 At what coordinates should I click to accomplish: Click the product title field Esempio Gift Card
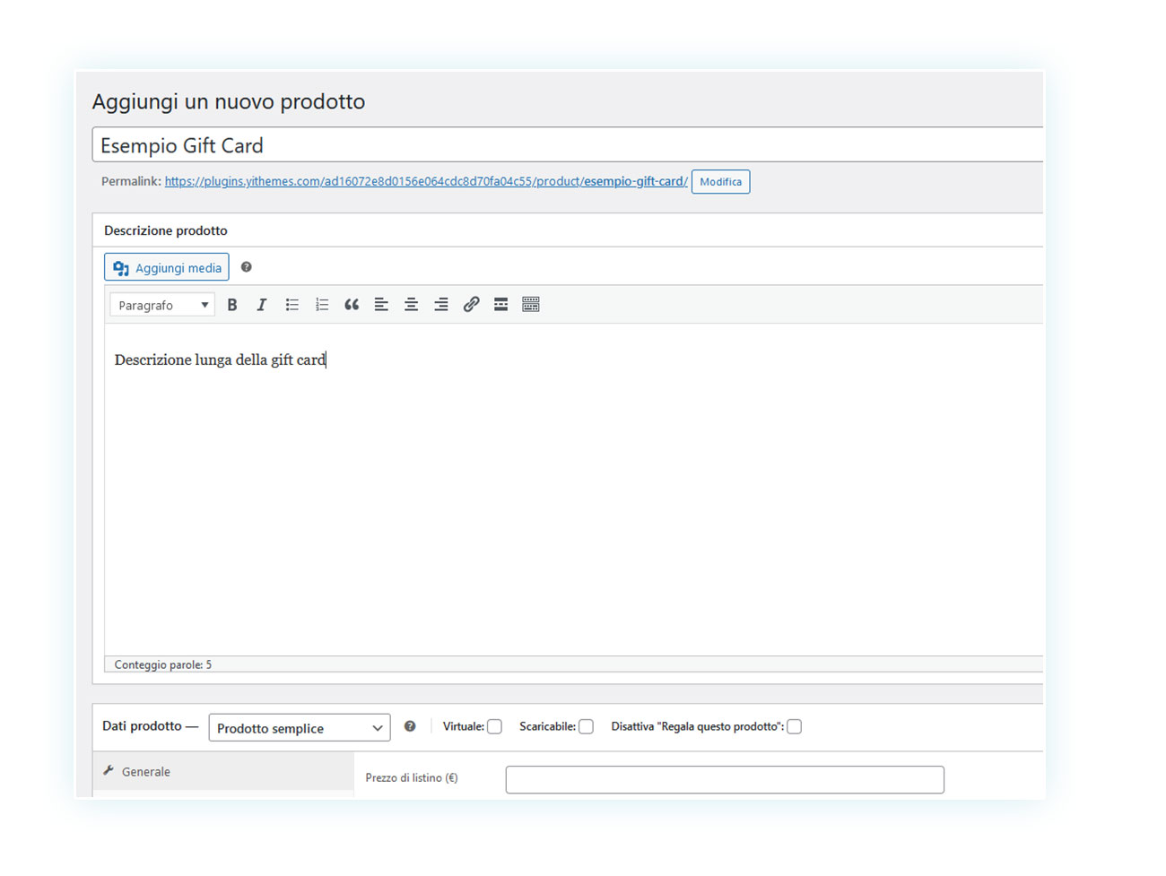click(568, 145)
